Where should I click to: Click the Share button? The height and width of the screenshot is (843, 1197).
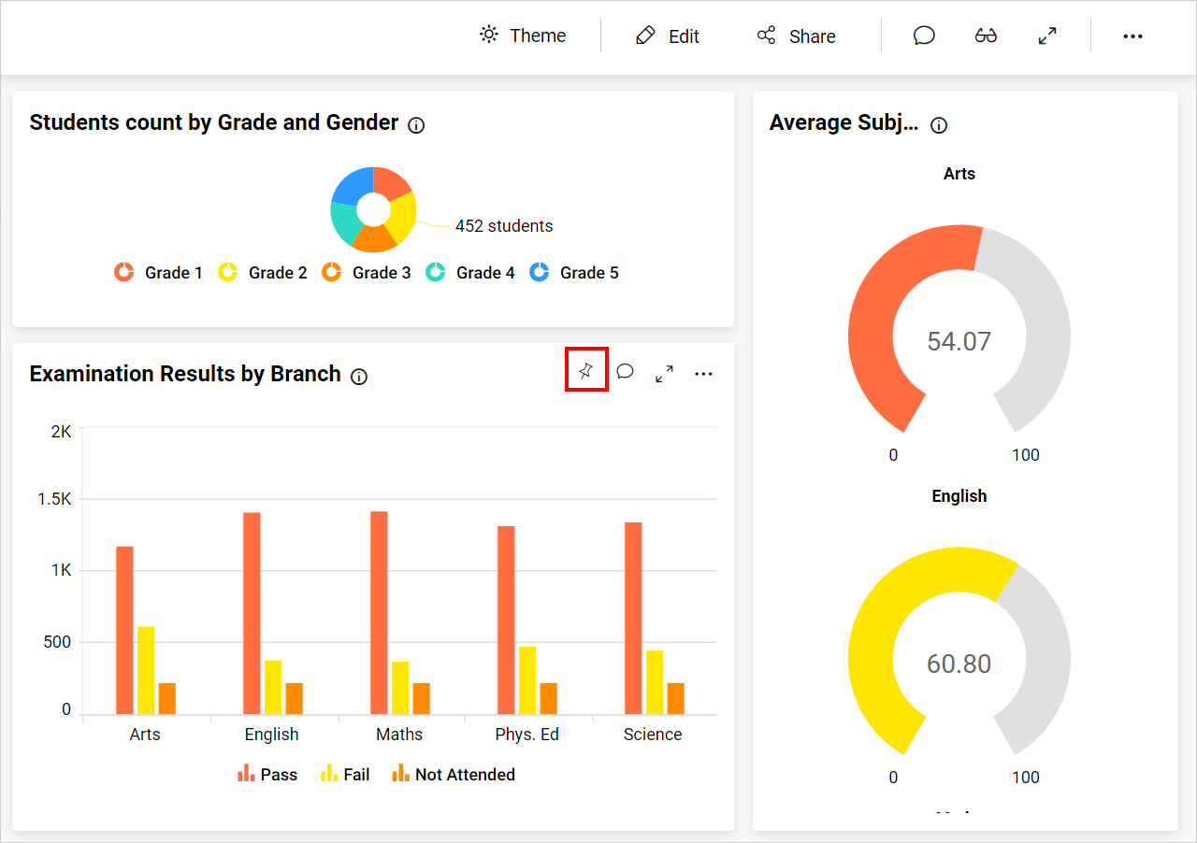796,36
